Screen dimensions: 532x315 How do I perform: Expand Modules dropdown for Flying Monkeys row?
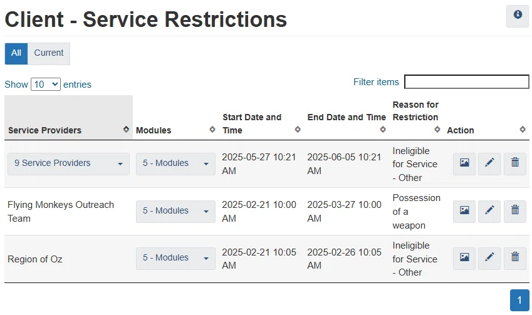click(x=175, y=211)
